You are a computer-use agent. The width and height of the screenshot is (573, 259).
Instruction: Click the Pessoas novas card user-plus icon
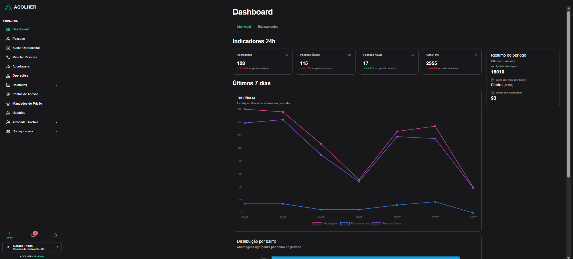413,55
